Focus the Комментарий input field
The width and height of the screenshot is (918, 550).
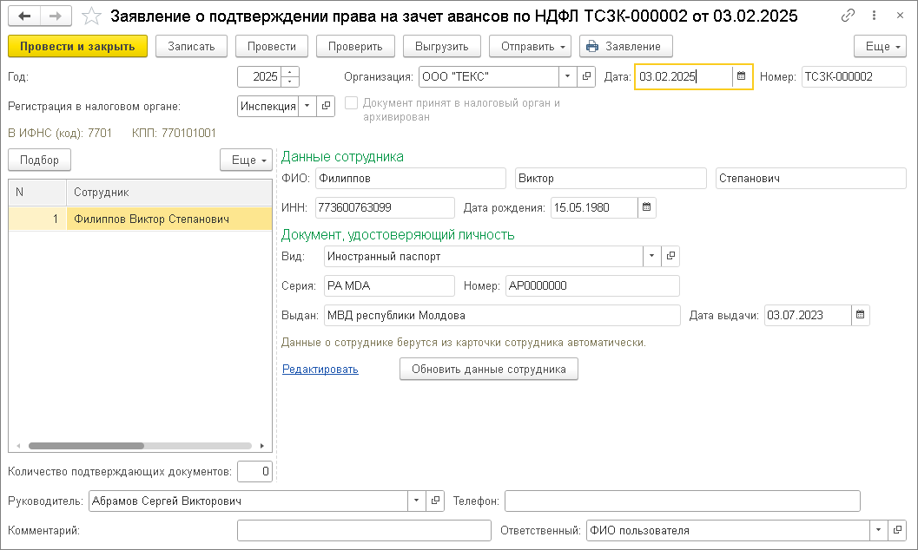click(x=364, y=531)
